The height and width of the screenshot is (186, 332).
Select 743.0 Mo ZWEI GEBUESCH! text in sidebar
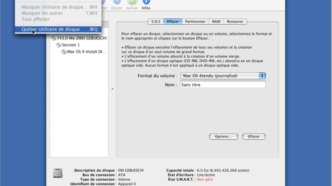pyautogui.click(x=82, y=38)
